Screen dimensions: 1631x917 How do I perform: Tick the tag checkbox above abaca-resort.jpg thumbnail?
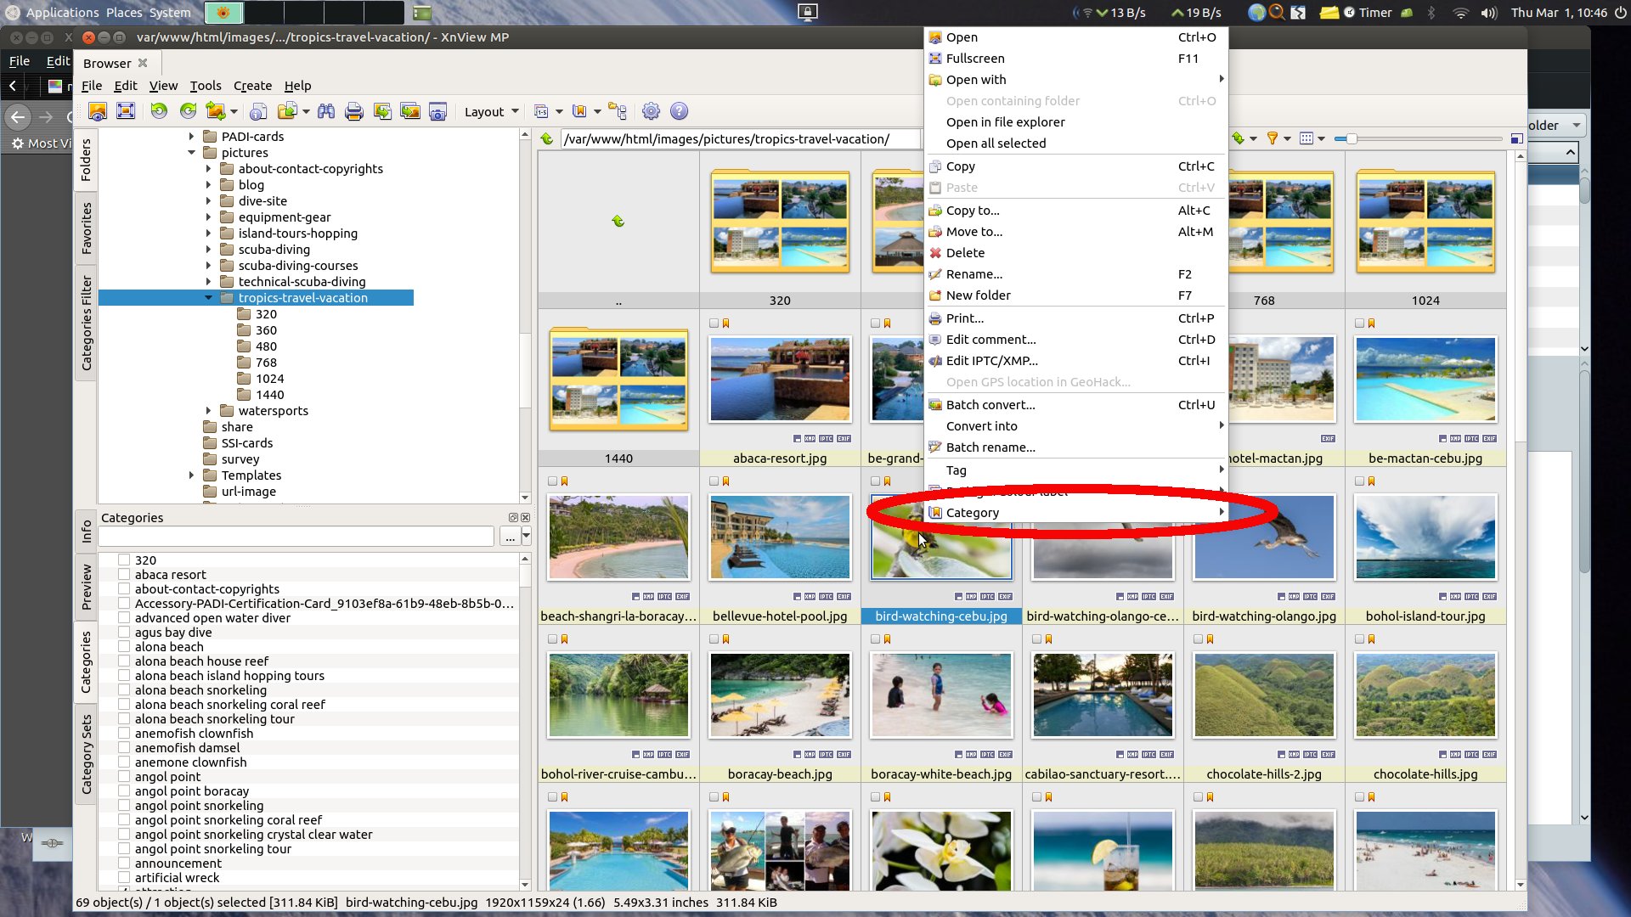[714, 323]
